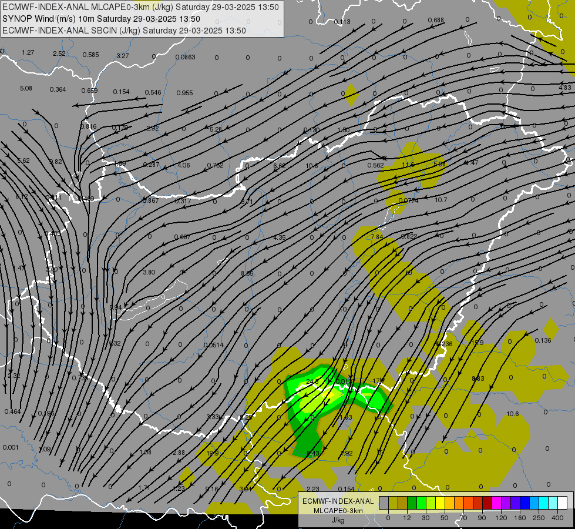This screenshot has height=529, width=575.
Task: Click the legend title 'MLCAPE0-3km'
Action: point(338,510)
